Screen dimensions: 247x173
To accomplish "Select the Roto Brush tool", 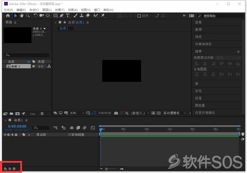I will (x=96, y=16).
